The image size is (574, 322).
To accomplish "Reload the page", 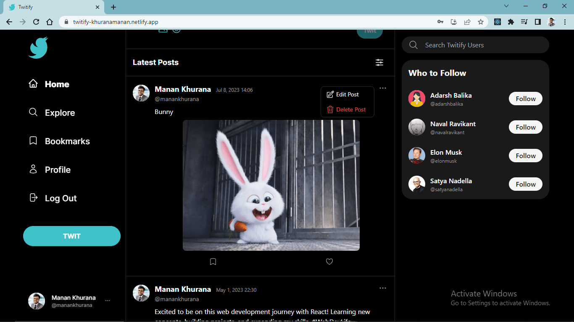I will 36,22.
